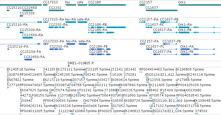Select the Ork1-RA transcript

click(200, 27)
